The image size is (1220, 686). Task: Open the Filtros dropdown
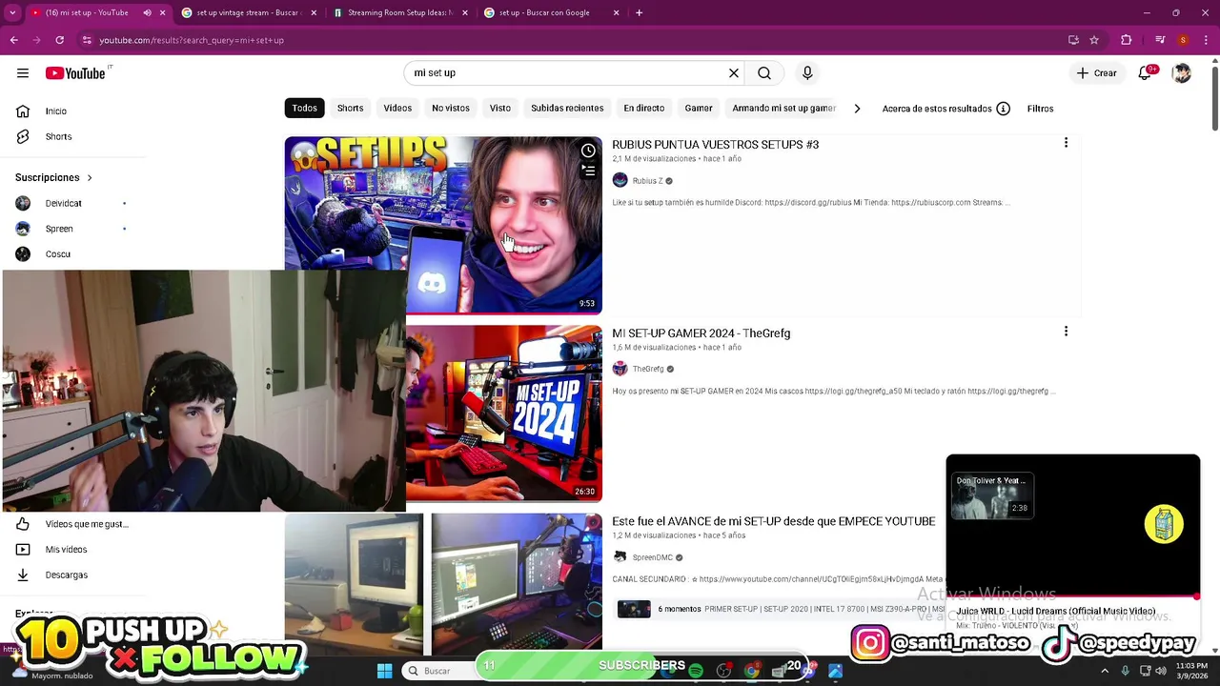[1040, 109]
